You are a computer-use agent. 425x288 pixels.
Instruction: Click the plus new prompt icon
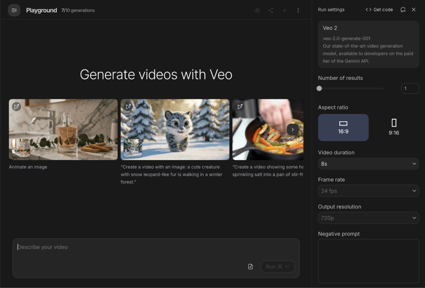click(284, 10)
